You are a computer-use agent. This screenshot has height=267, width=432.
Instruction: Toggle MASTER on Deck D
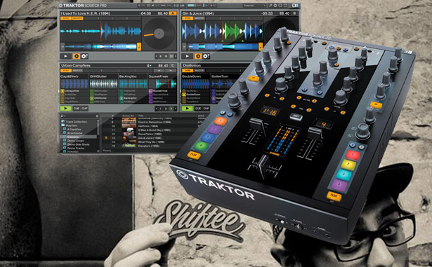[x=199, y=71]
